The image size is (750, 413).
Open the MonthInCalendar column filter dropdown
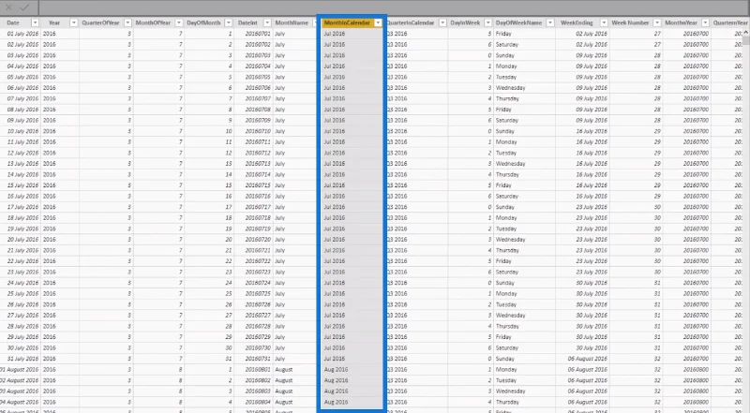[x=379, y=22]
